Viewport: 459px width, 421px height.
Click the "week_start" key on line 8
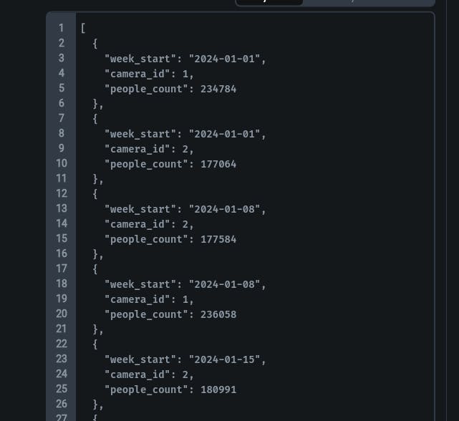(143, 134)
